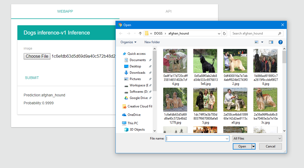
Task: Select Downloads in the navigation pane
Action: pyautogui.click(x=137, y=73)
